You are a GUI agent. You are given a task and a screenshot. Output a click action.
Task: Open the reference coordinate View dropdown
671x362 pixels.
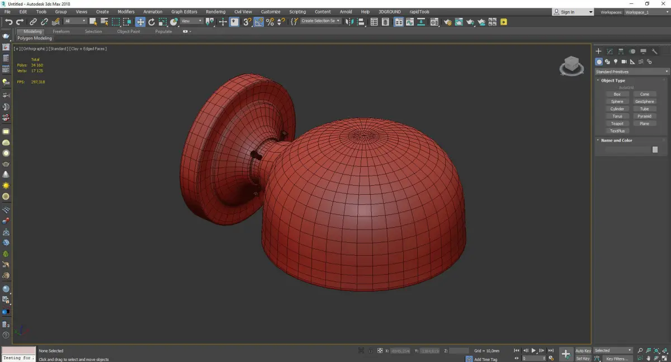[191, 21]
